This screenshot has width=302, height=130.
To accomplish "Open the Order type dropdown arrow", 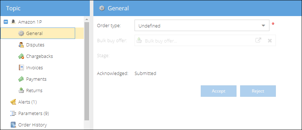I will click(263, 26).
